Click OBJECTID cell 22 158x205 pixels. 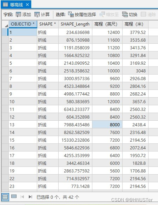(23, 178)
